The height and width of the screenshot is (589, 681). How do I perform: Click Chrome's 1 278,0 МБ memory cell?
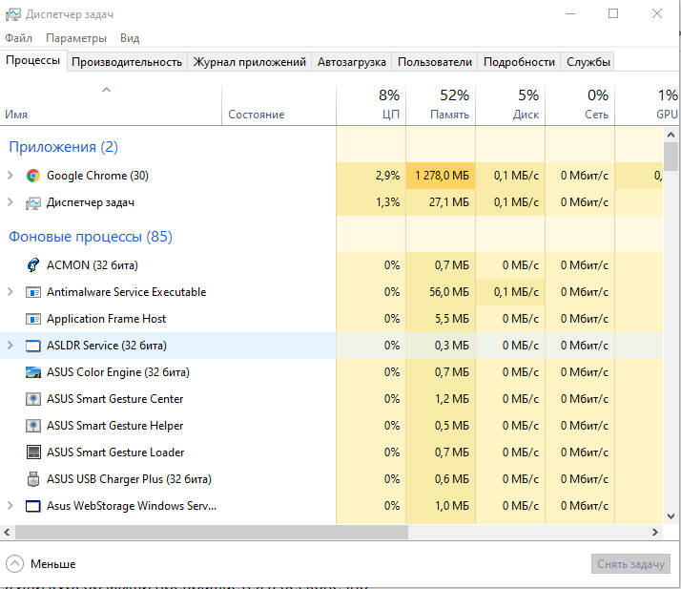pos(441,176)
